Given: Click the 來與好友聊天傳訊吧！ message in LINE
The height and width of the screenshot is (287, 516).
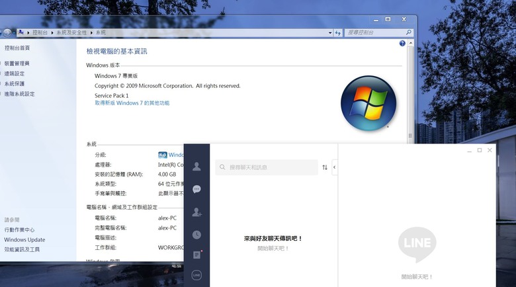Looking at the screenshot, I should tap(273, 238).
